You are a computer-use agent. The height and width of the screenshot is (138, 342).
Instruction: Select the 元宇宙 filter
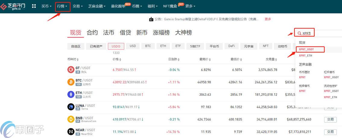pos(249,46)
